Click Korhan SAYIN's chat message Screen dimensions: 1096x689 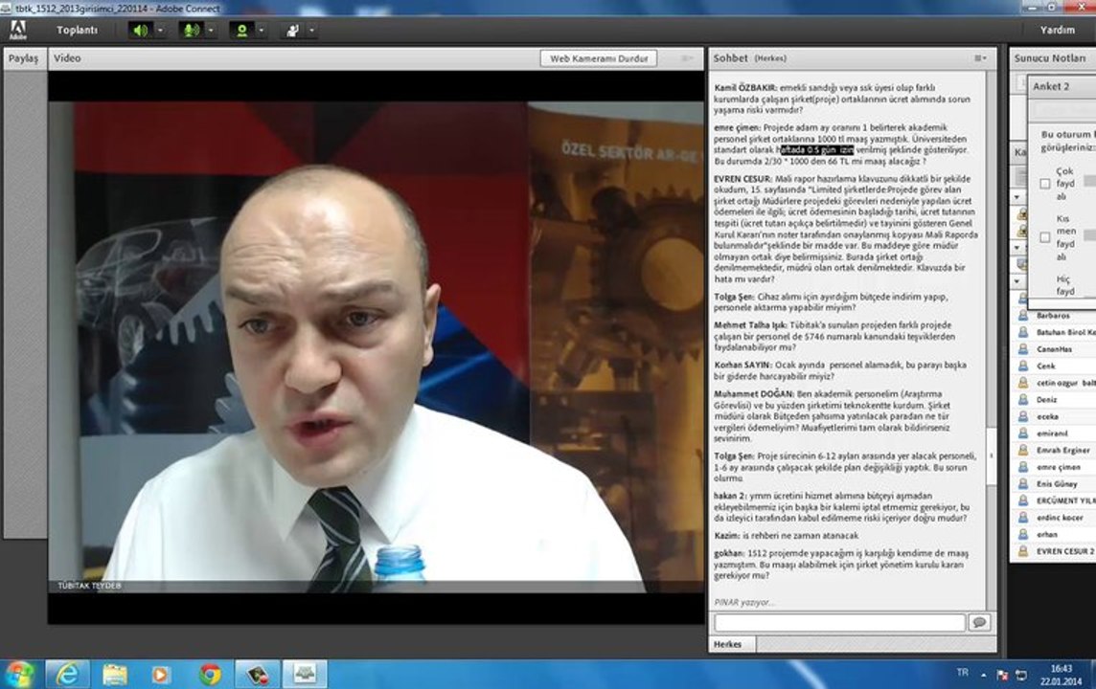pos(840,370)
